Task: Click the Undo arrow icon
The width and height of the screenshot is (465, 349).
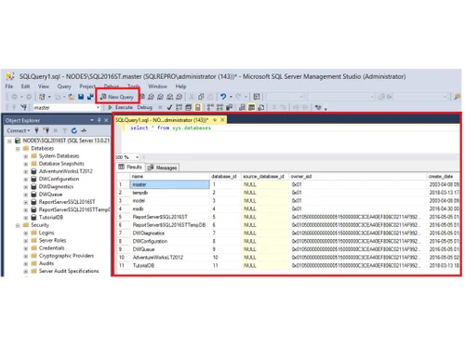Action: pyautogui.click(x=223, y=97)
